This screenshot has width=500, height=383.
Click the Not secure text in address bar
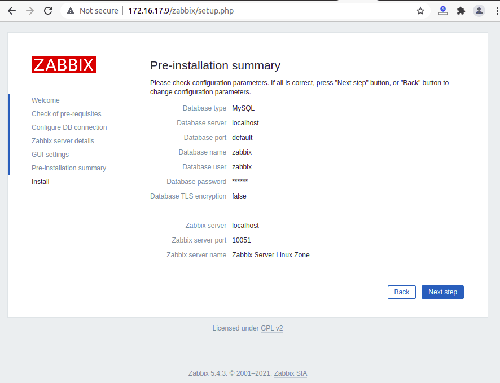tap(99, 11)
